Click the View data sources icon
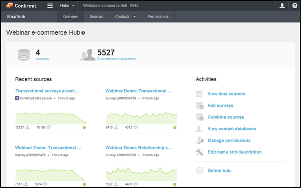Image resolution: width=301 pixels, height=188 pixels. pyautogui.click(x=199, y=94)
